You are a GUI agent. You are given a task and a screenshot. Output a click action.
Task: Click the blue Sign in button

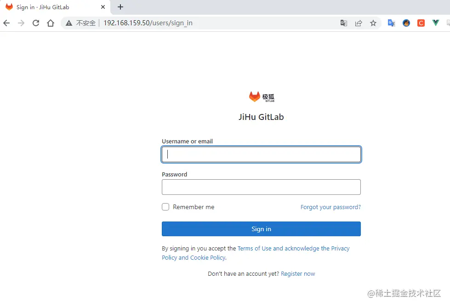pos(261,229)
